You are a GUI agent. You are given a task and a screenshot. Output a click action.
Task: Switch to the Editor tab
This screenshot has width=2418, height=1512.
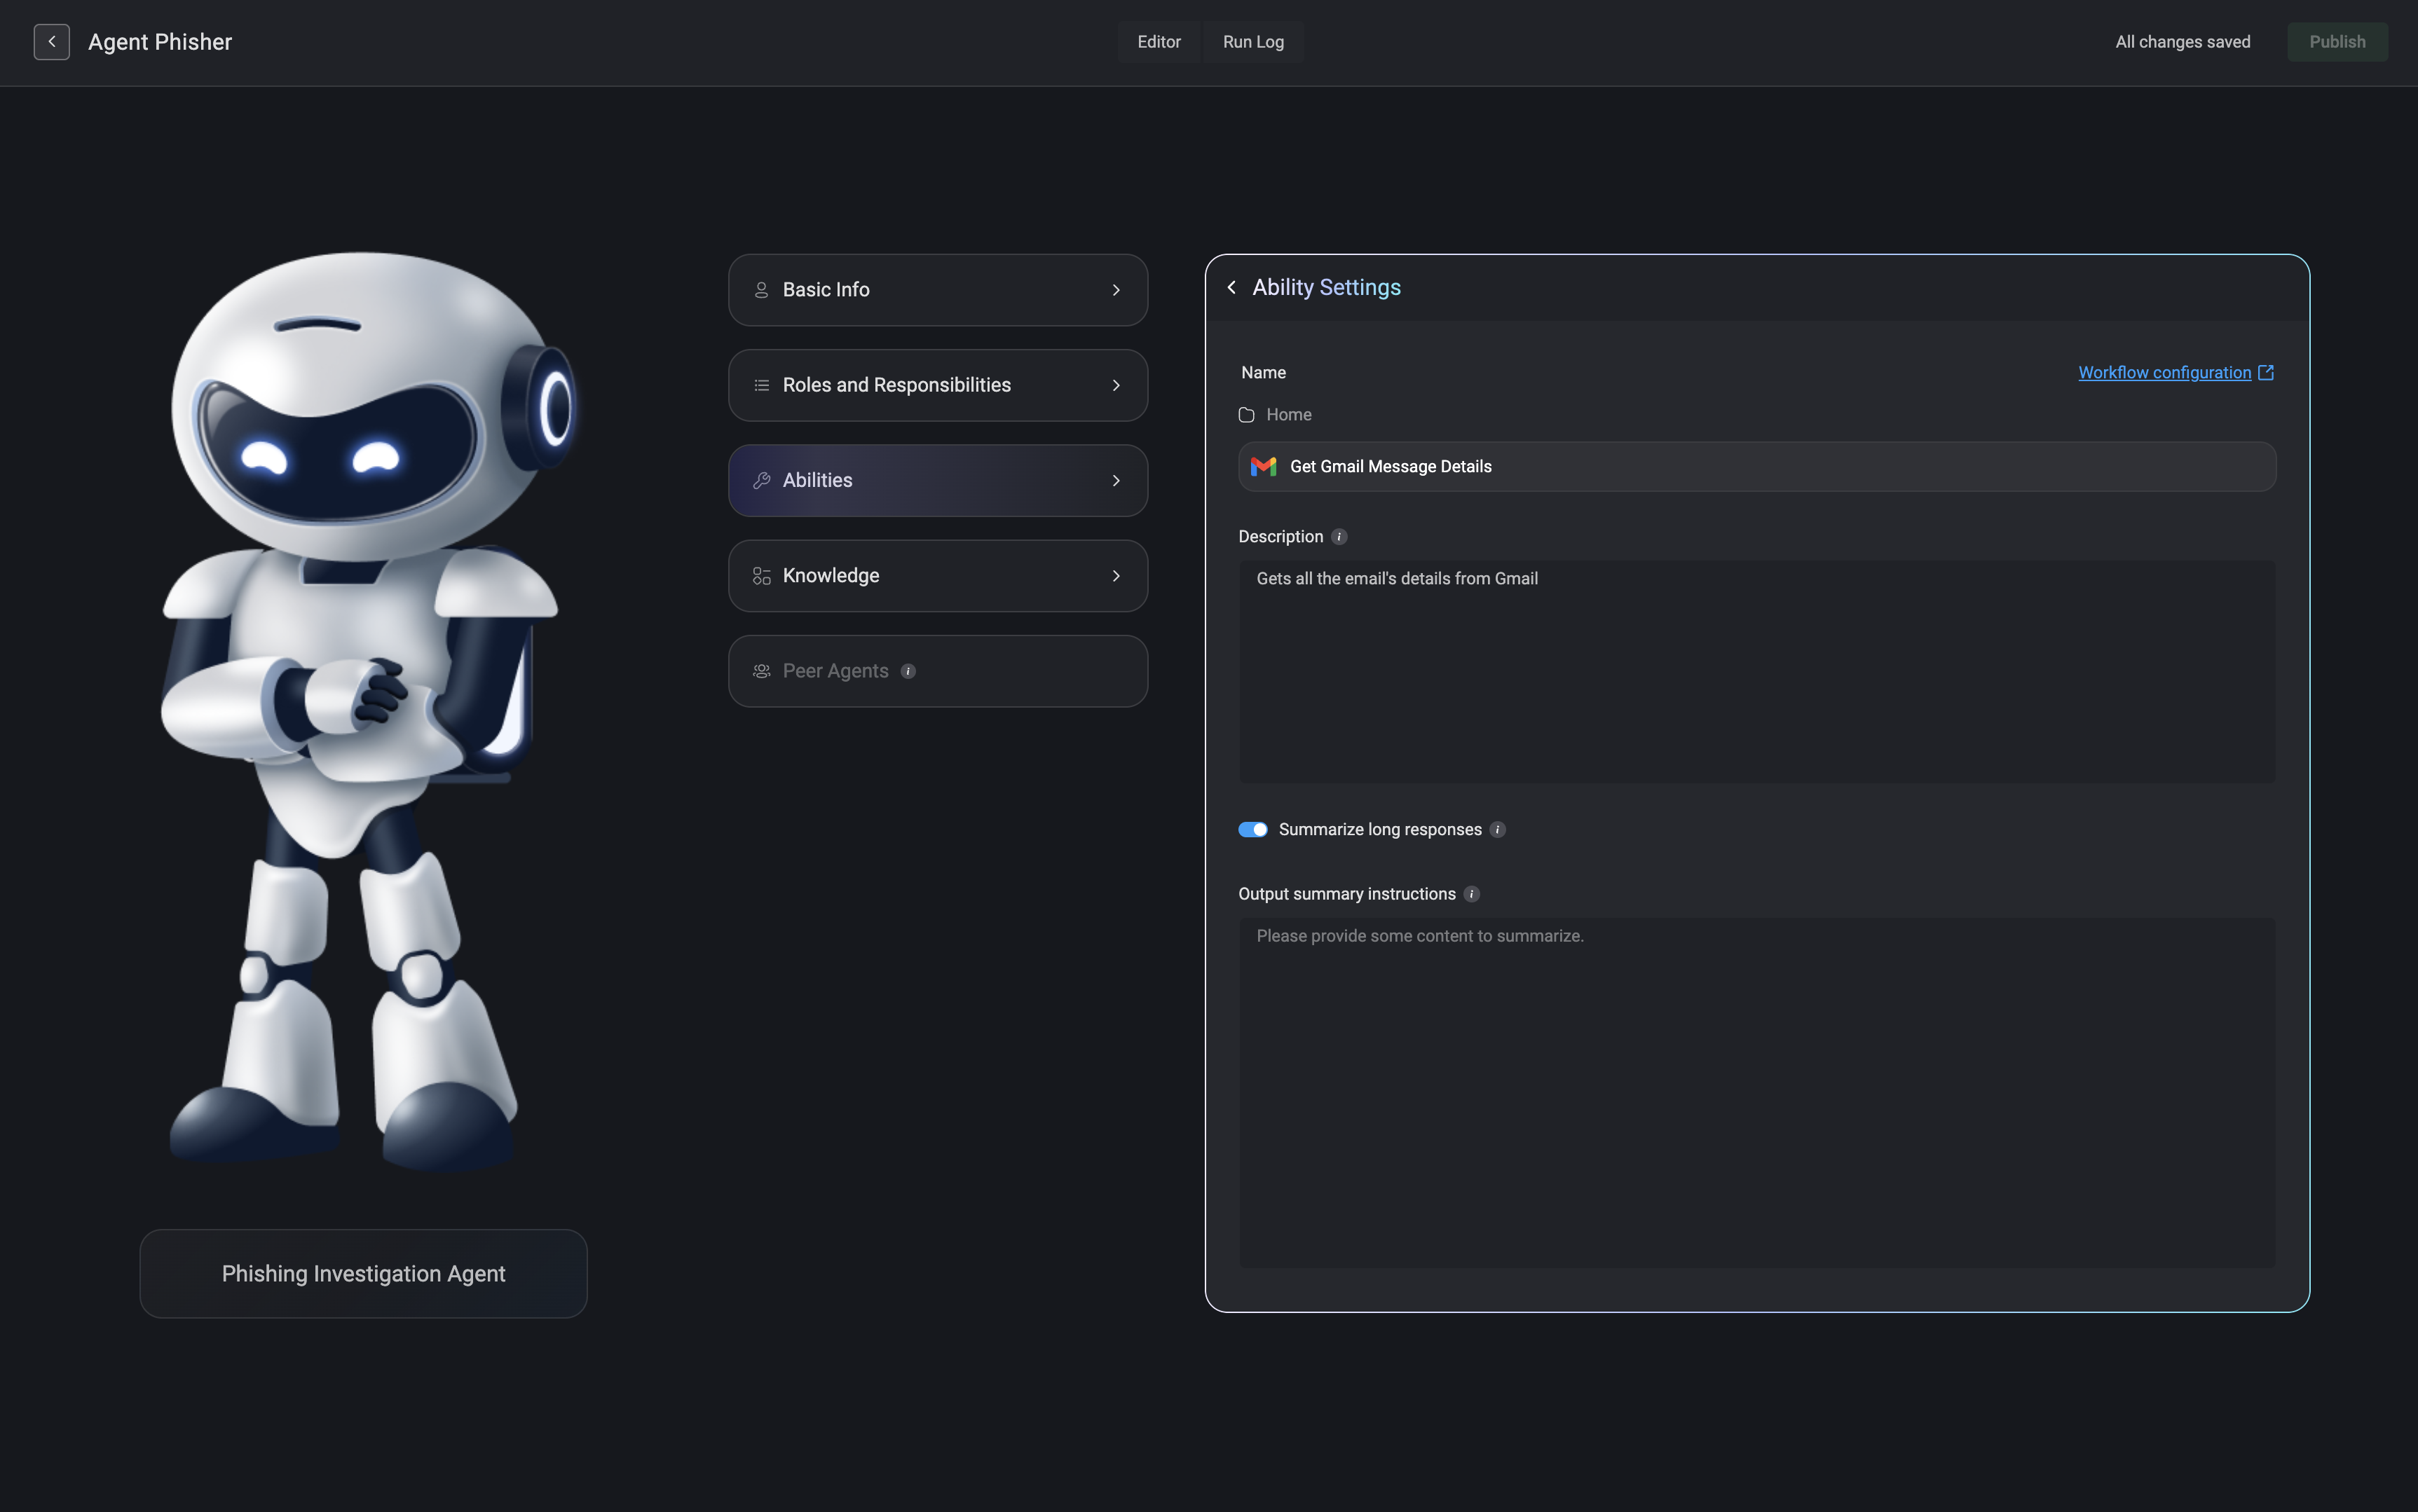(1158, 42)
